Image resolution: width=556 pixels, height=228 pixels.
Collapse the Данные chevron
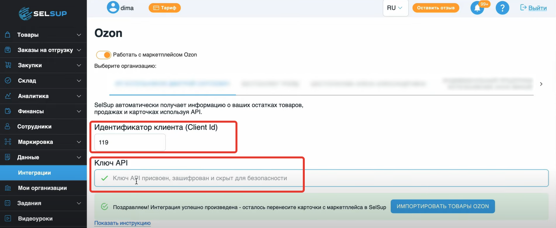click(79, 158)
